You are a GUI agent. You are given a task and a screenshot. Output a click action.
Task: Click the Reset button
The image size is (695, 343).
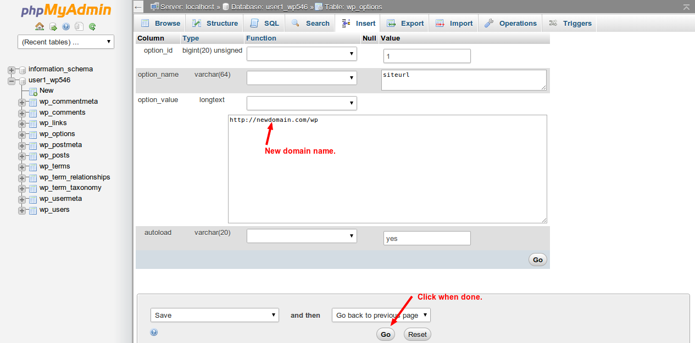(x=417, y=334)
